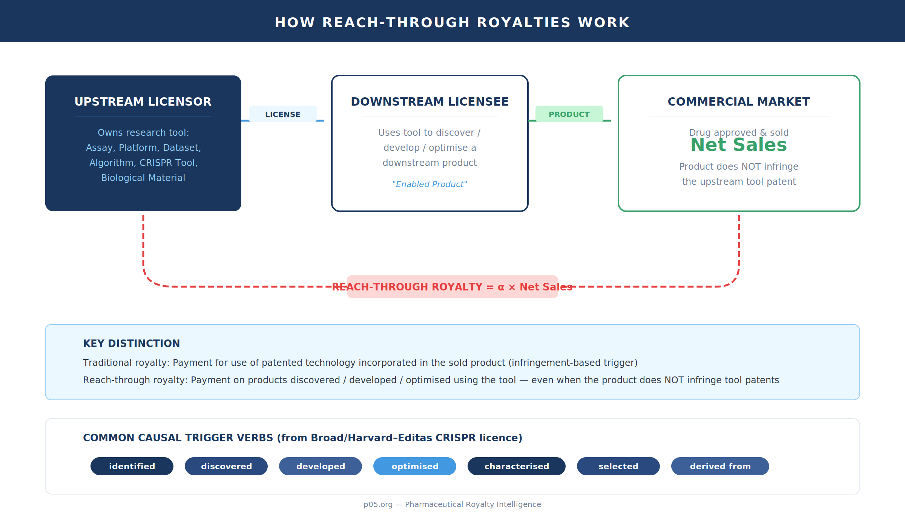Image resolution: width=905 pixels, height=513 pixels.
Task: Choose the 'selected' verb pill
Action: 618,466
